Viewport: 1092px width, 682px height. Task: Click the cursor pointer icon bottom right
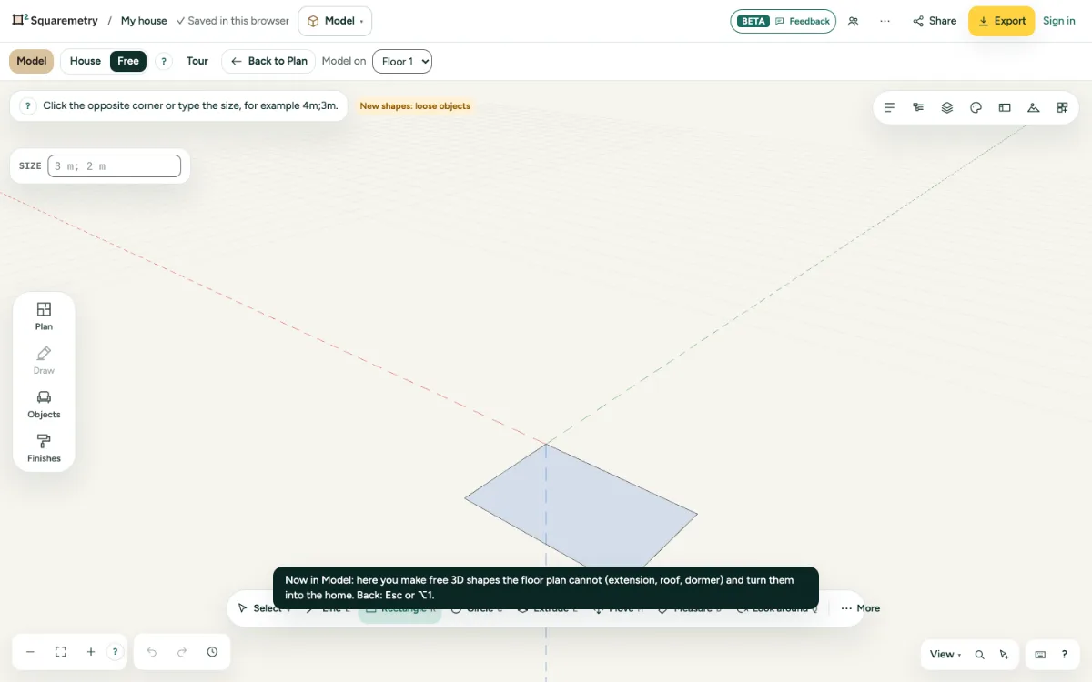click(x=1004, y=655)
